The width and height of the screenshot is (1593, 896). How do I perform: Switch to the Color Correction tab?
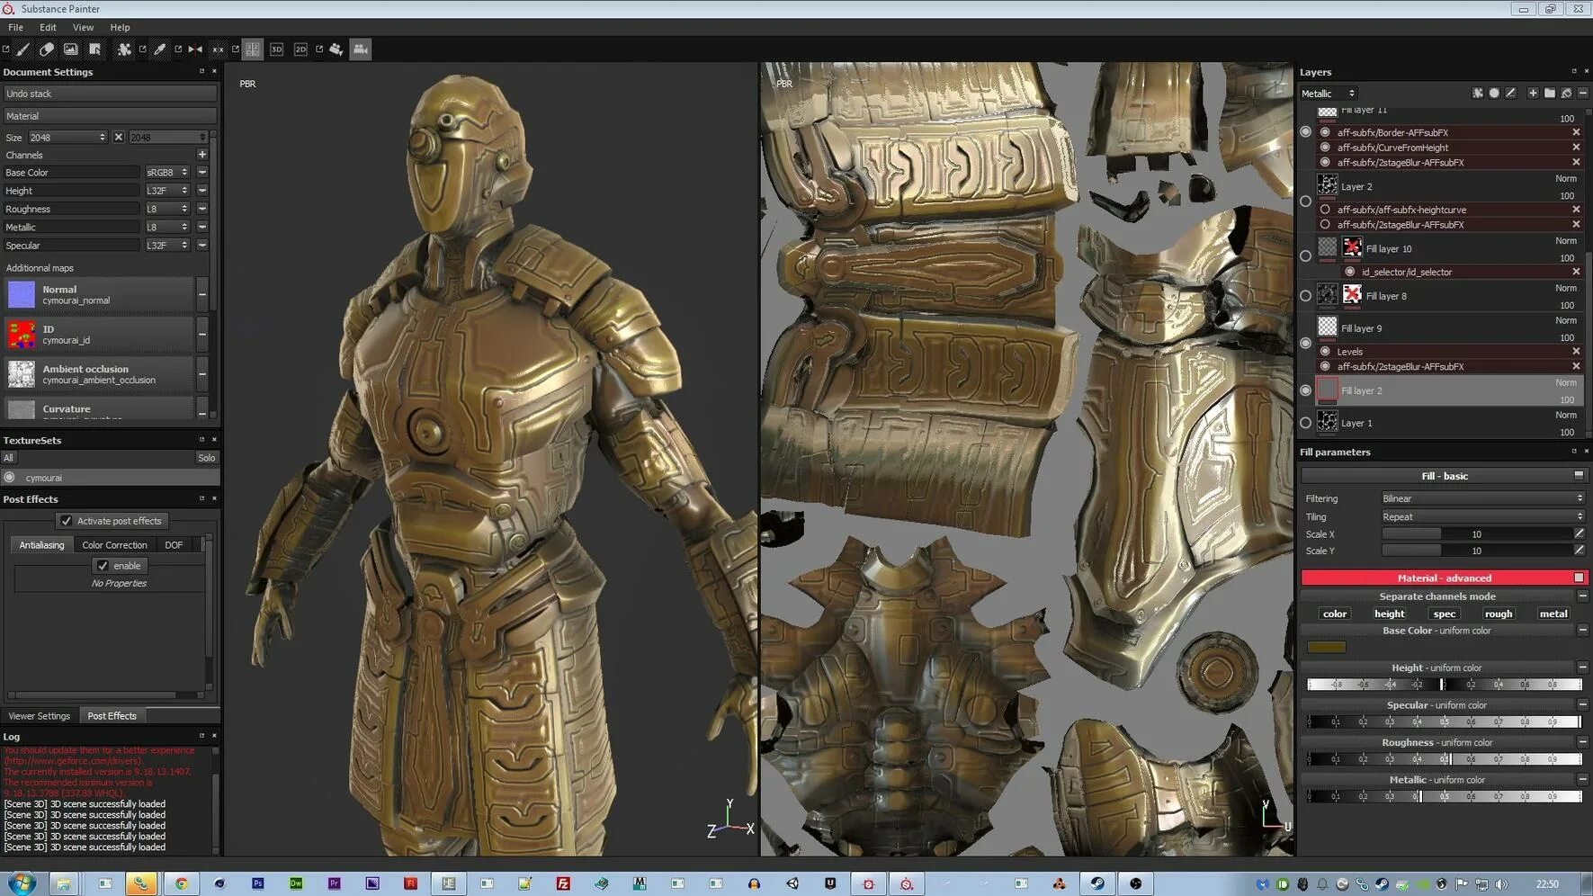[114, 545]
